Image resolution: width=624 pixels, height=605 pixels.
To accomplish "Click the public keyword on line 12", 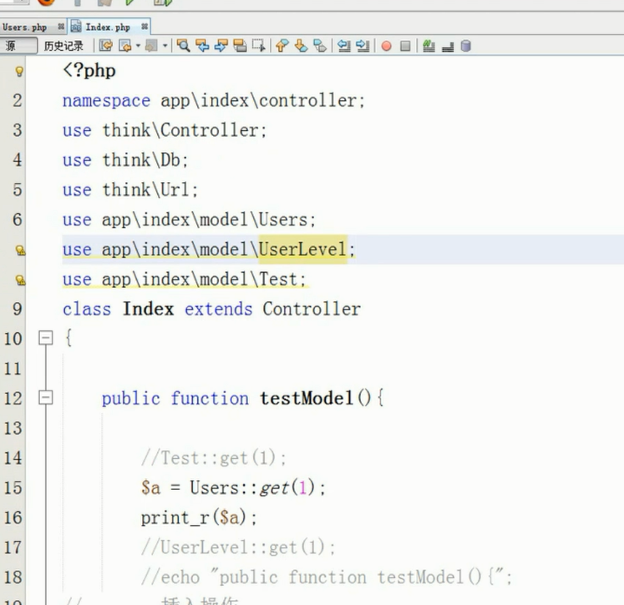I will tap(131, 399).
